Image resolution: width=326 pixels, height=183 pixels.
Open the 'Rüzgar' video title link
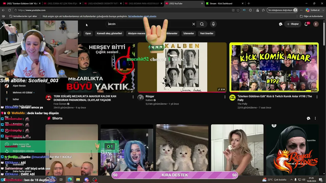(150, 96)
